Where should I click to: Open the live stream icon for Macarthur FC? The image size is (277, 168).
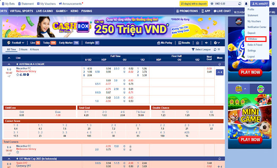pos(28,74)
